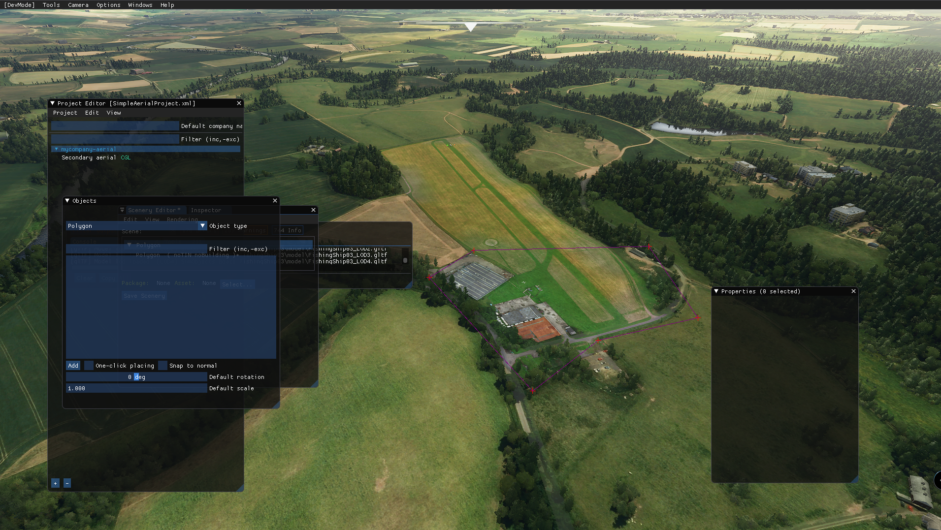Collapse the Objects window with its triangle

[67, 201]
